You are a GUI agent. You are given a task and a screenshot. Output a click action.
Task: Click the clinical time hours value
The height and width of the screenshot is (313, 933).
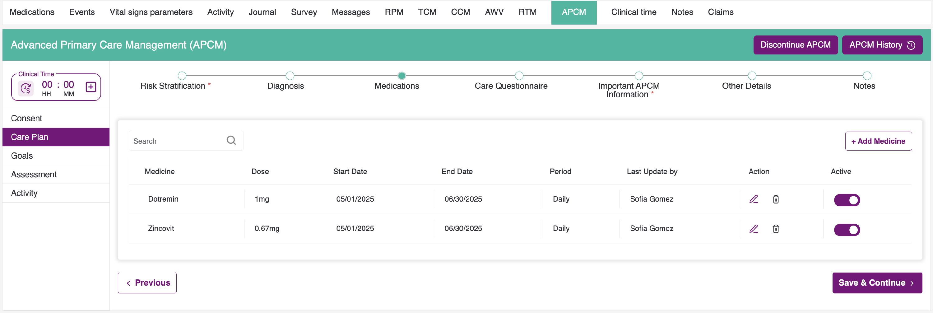pos(47,84)
